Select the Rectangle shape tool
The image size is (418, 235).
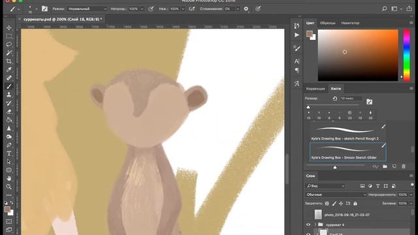tap(8, 170)
